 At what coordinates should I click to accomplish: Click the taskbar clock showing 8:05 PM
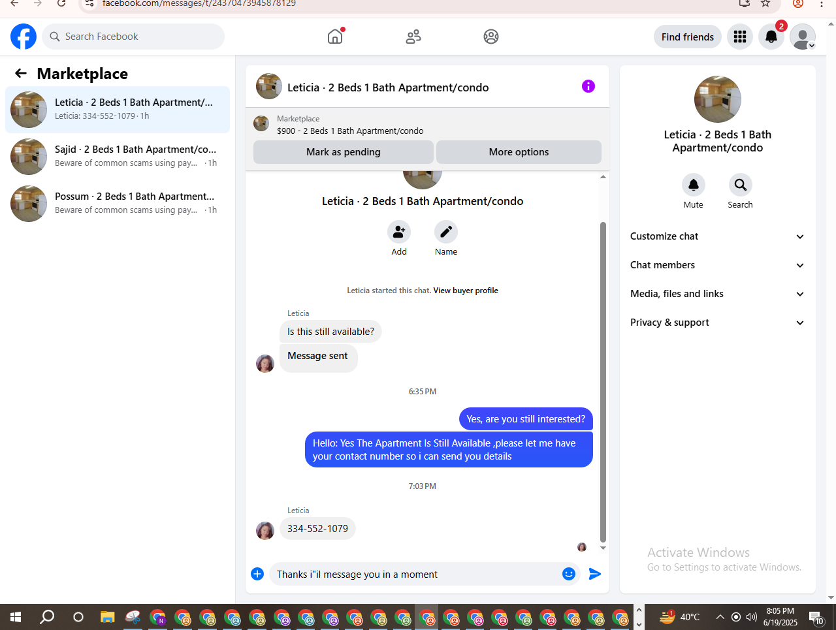click(x=780, y=617)
